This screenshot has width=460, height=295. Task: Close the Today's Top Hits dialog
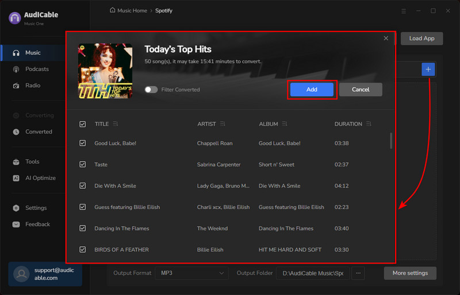click(x=386, y=38)
